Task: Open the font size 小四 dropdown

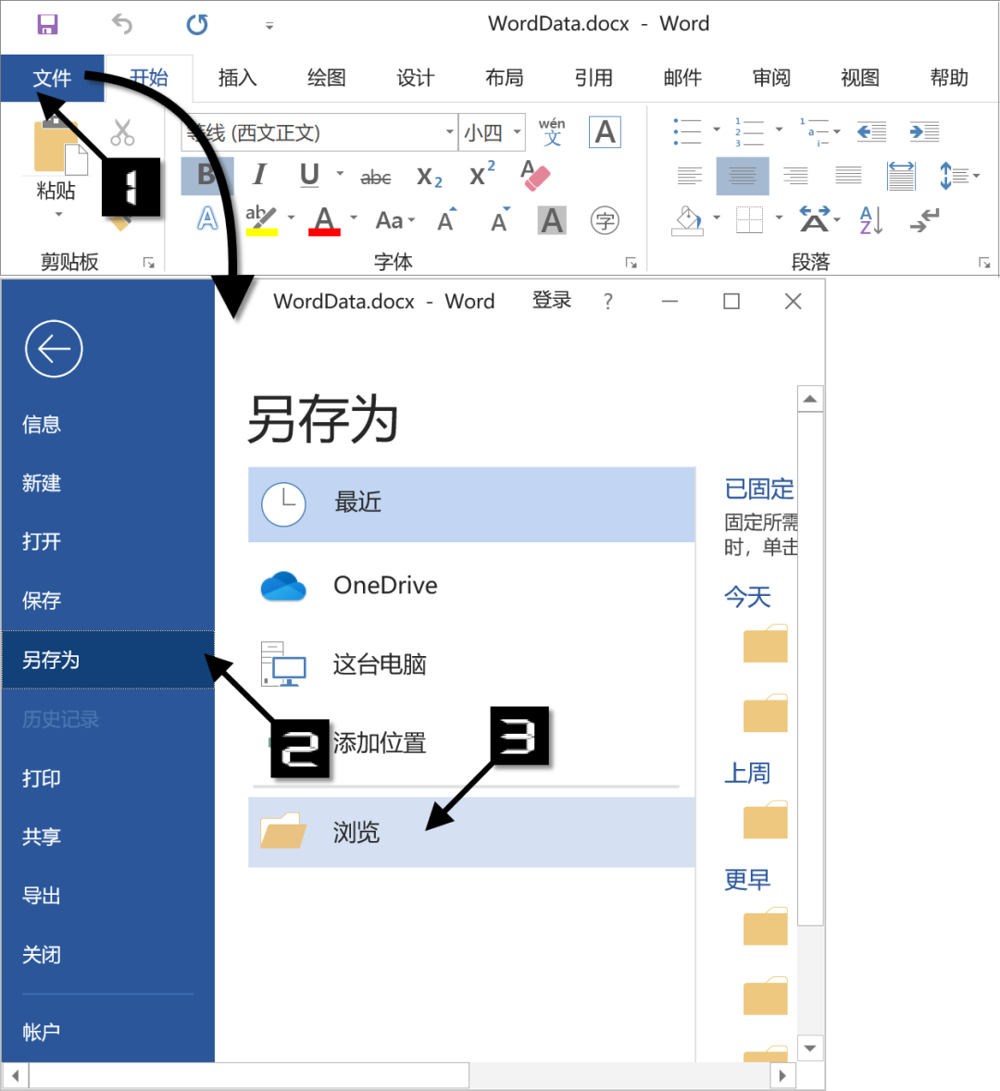Action: coord(518,132)
